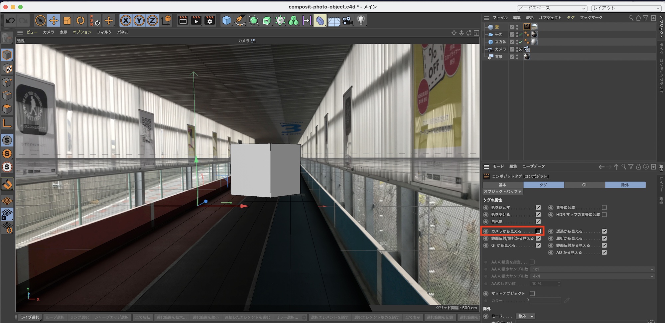This screenshot has width=665, height=323.
Task: Open the フィルタ menu in the viewport
Action: pyautogui.click(x=104, y=32)
